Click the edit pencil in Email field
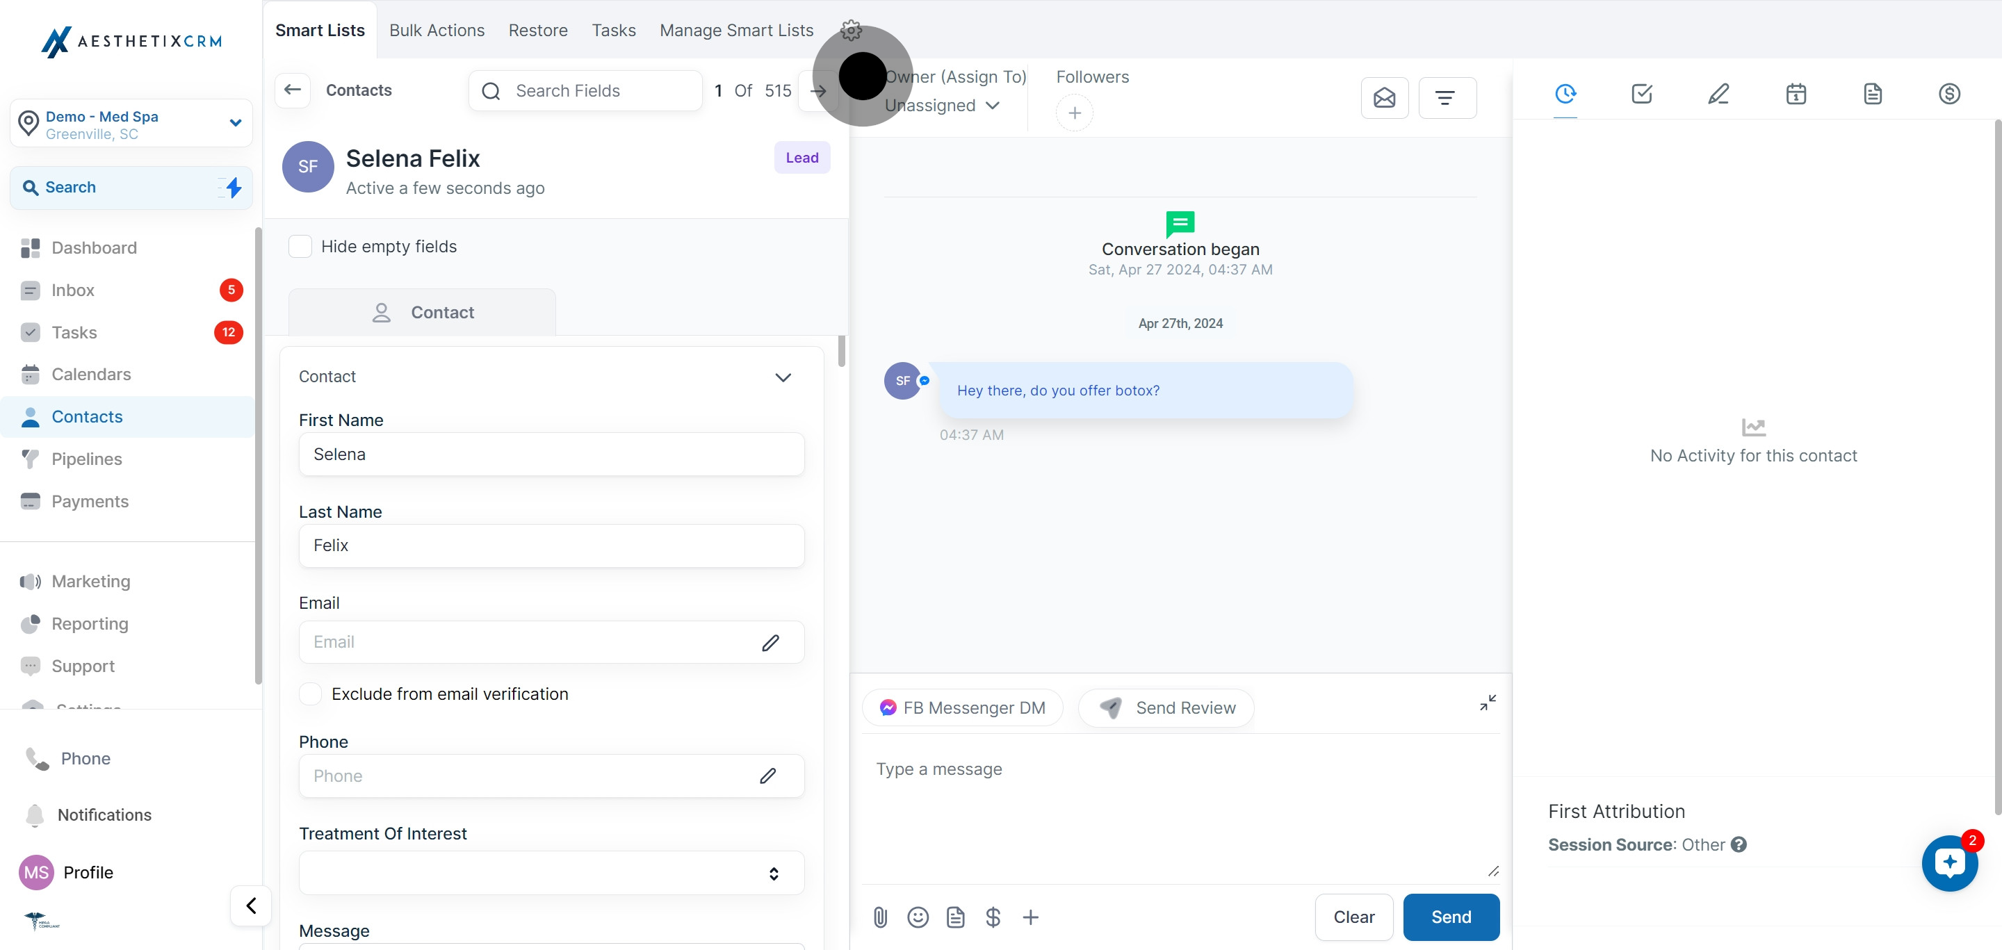 coord(770,642)
